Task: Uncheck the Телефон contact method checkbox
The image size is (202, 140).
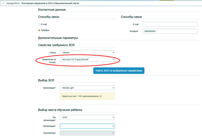Action: point(39,30)
